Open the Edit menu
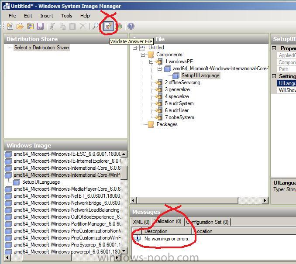Image resolution: width=296 pixels, height=264 pixels. click(x=28, y=16)
